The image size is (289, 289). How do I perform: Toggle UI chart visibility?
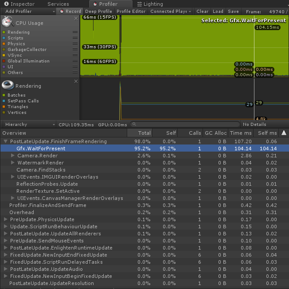click(4, 67)
